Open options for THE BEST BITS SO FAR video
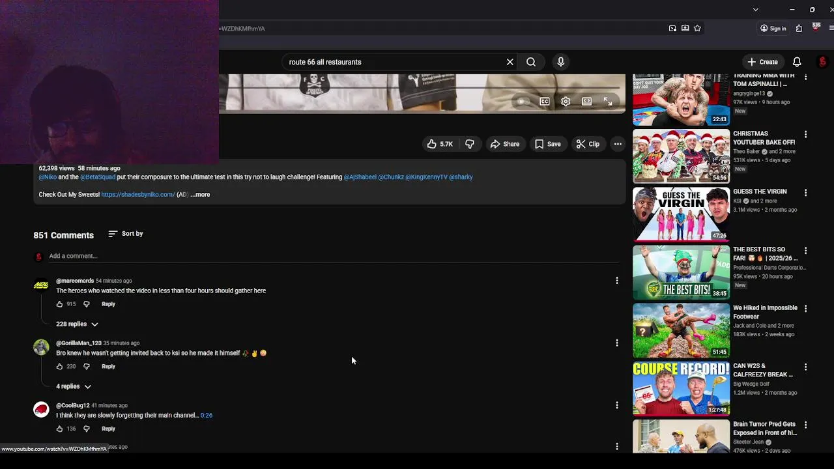Image resolution: width=834 pixels, height=469 pixels. coord(805,251)
